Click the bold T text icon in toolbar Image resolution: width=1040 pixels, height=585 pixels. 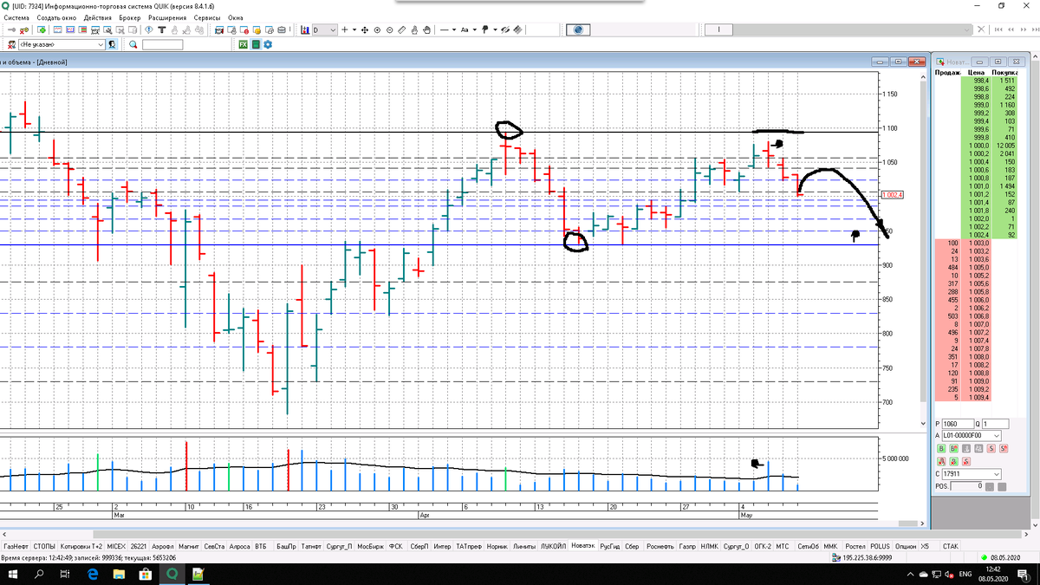[x=162, y=29]
